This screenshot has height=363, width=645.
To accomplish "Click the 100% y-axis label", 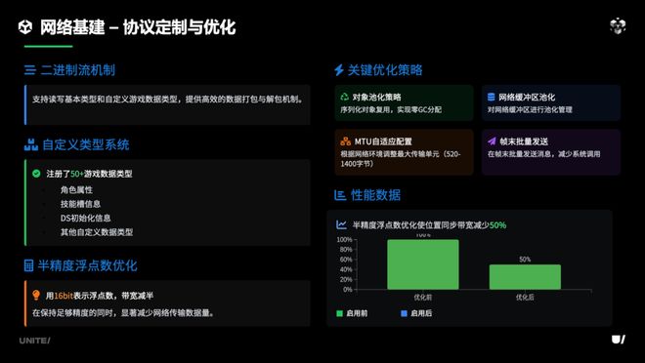I will (344, 239).
